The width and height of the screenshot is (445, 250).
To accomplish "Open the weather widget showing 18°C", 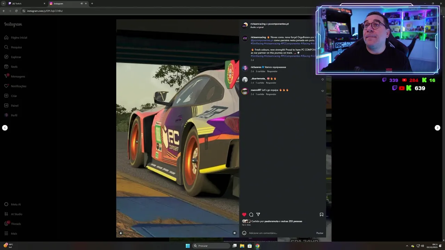I will coord(8,245).
